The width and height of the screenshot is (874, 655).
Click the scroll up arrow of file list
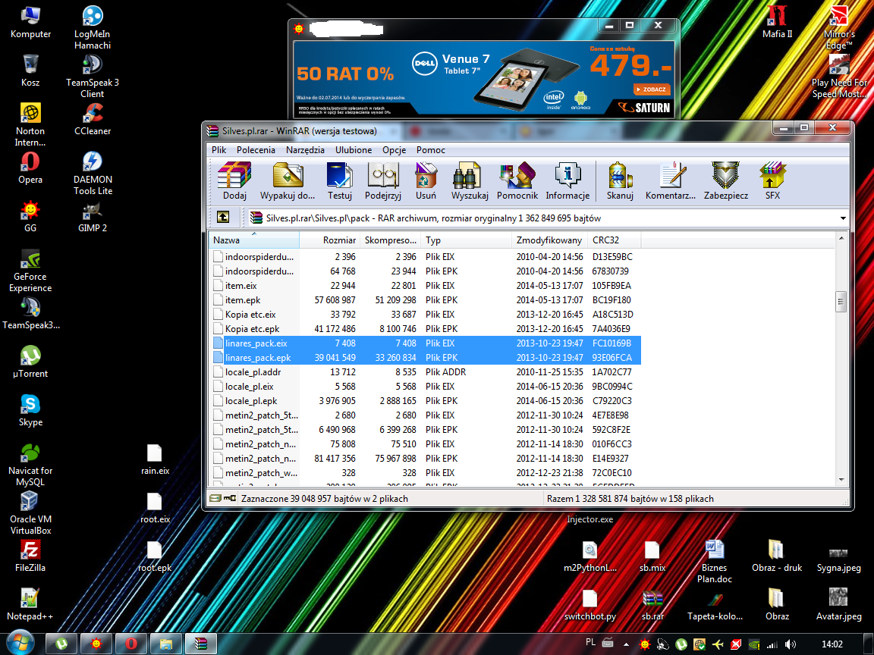pyautogui.click(x=841, y=238)
